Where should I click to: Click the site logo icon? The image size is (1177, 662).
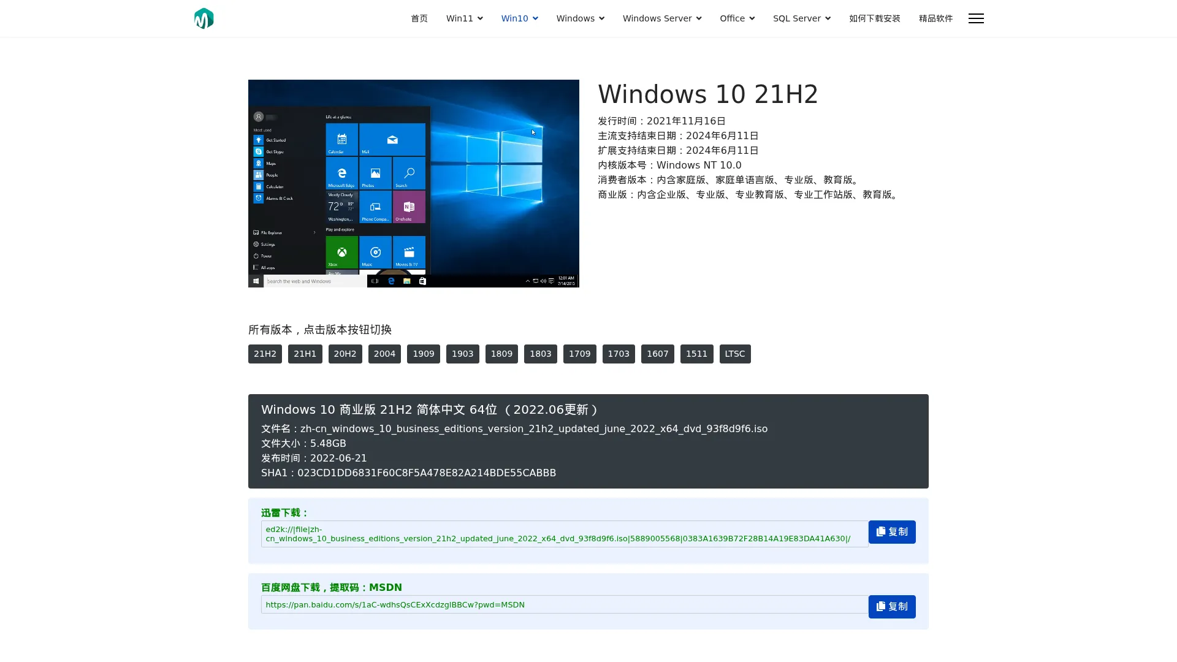[x=204, y=18]
